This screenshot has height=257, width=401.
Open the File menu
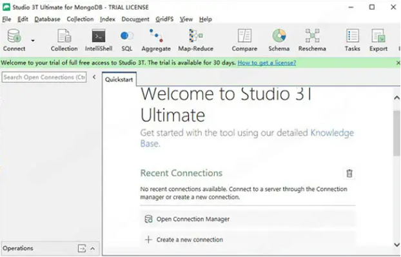click(x=6, y=19)
